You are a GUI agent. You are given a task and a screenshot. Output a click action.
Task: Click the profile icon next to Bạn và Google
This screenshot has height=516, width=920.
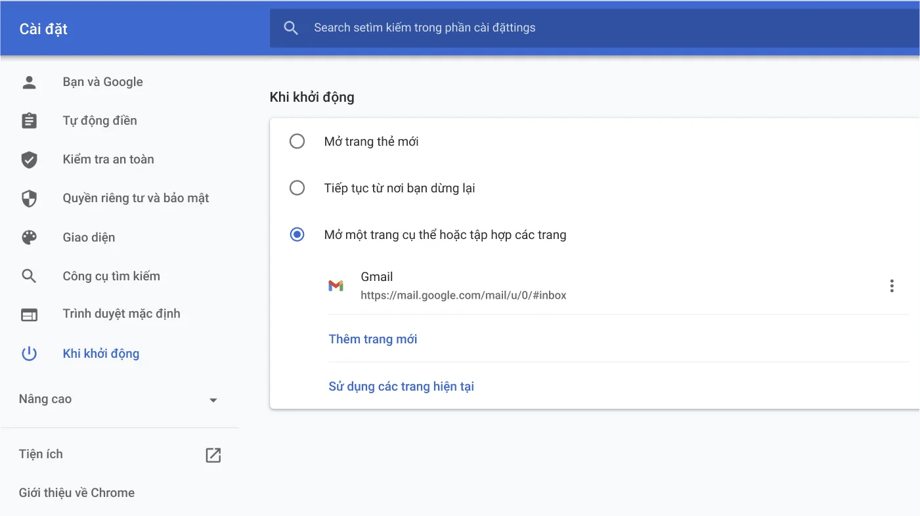[29, 81]
